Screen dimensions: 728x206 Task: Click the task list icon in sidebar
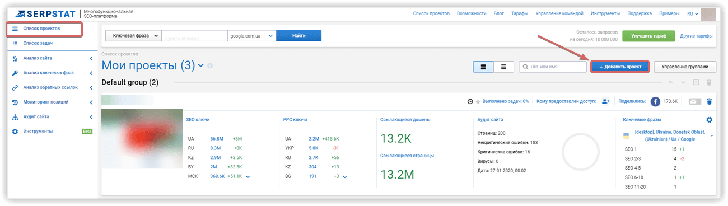[x=15, y=43]
